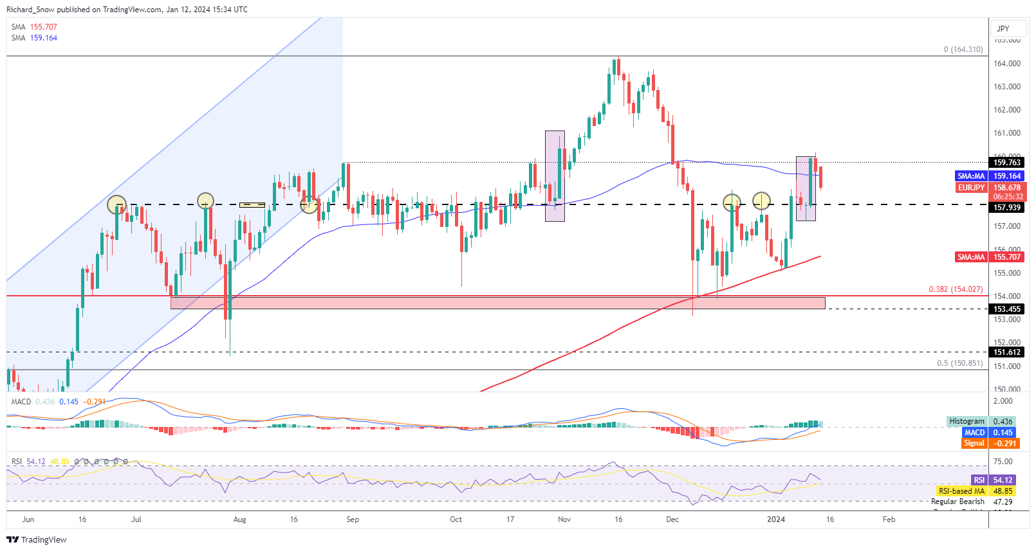Click the 2024 marker on time axis
This screenshot has width=1036, height=551.
pyautogui.click(x=776, y=519)
